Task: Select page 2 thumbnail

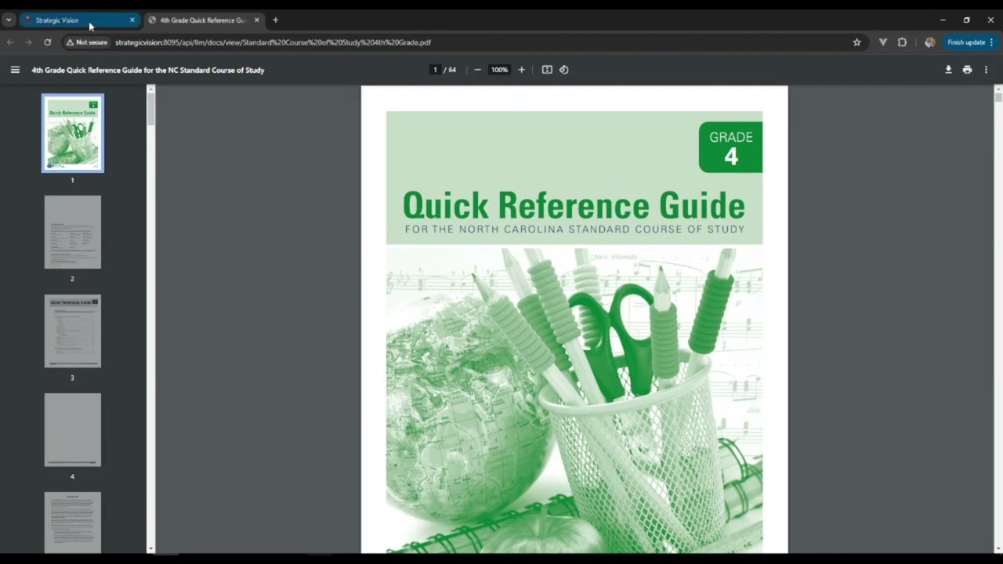Action: click(x=73, y=232)
